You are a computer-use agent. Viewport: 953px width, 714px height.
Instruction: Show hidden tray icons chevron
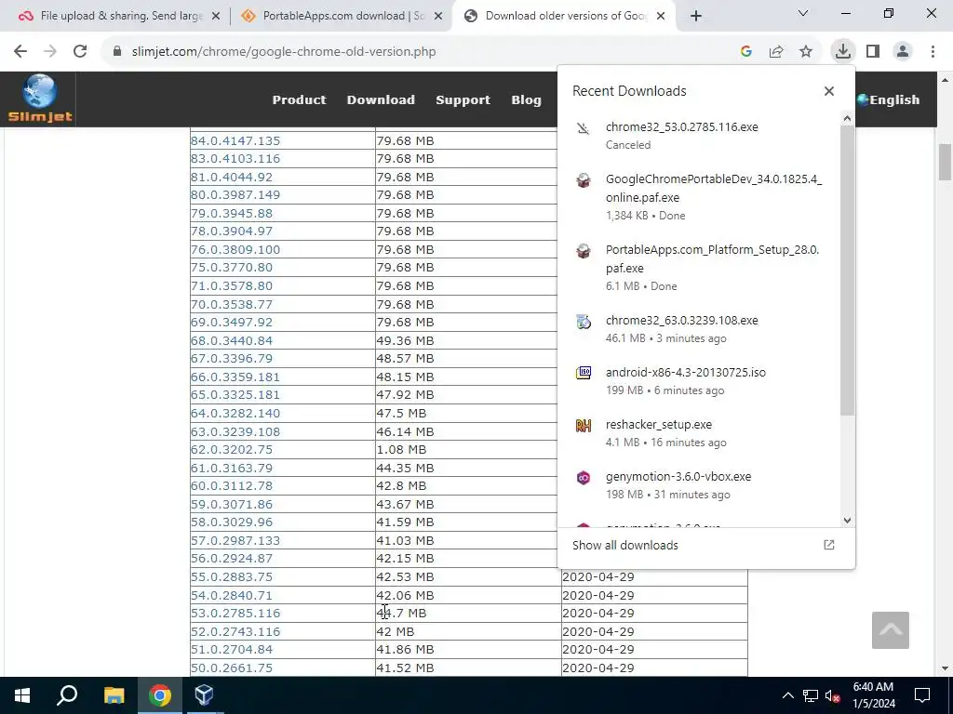(x=787, y=695)
